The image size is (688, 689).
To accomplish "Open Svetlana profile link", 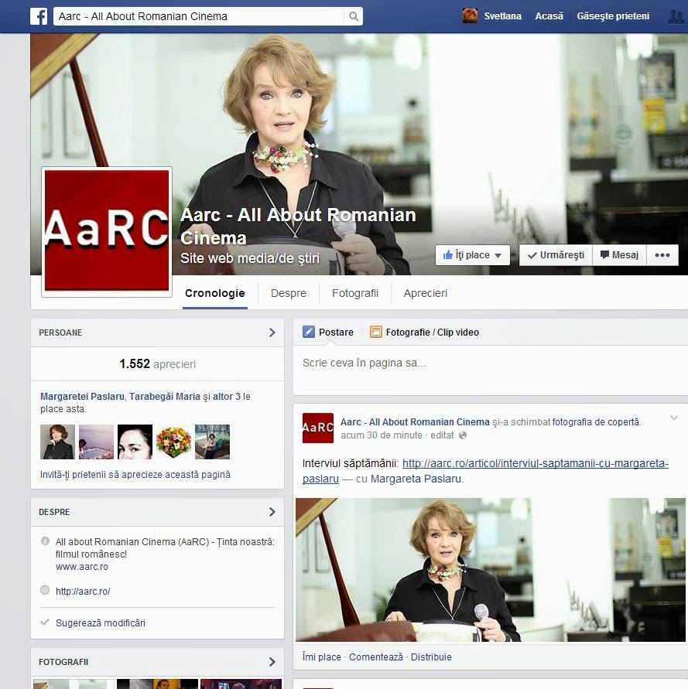I will pos(502,15).
